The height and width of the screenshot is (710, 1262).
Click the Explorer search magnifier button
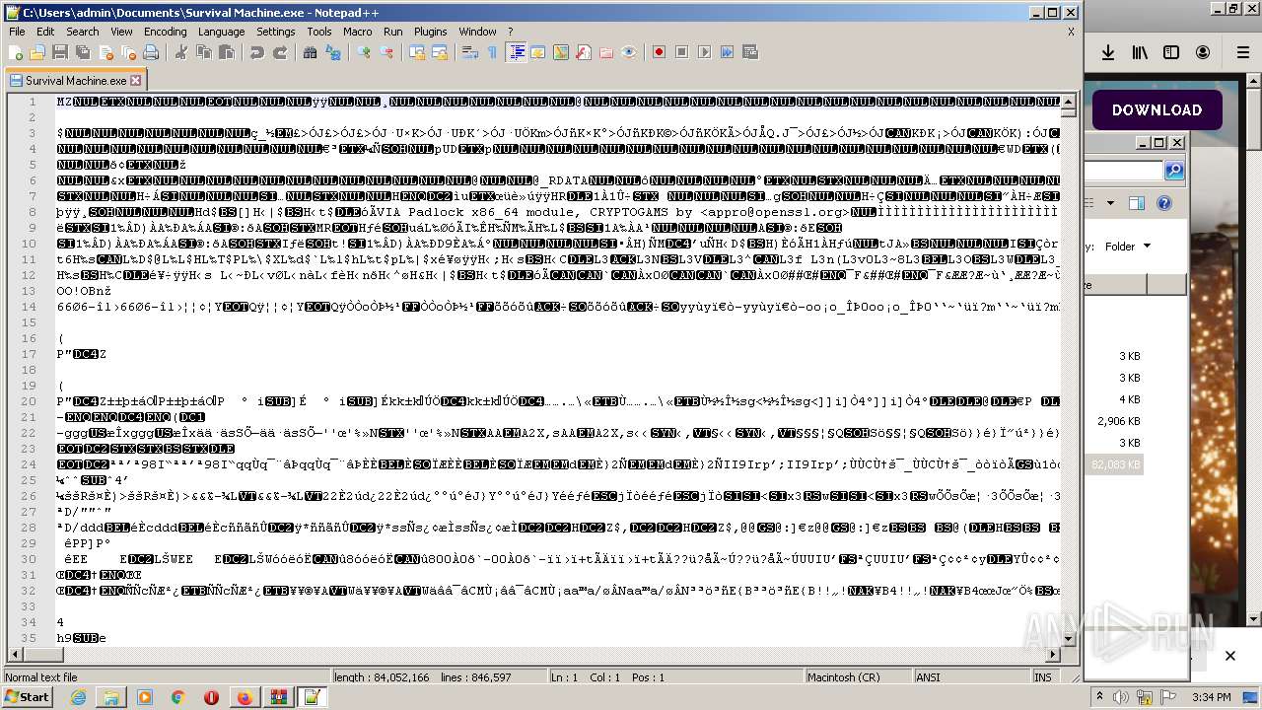pos(1174,172)
